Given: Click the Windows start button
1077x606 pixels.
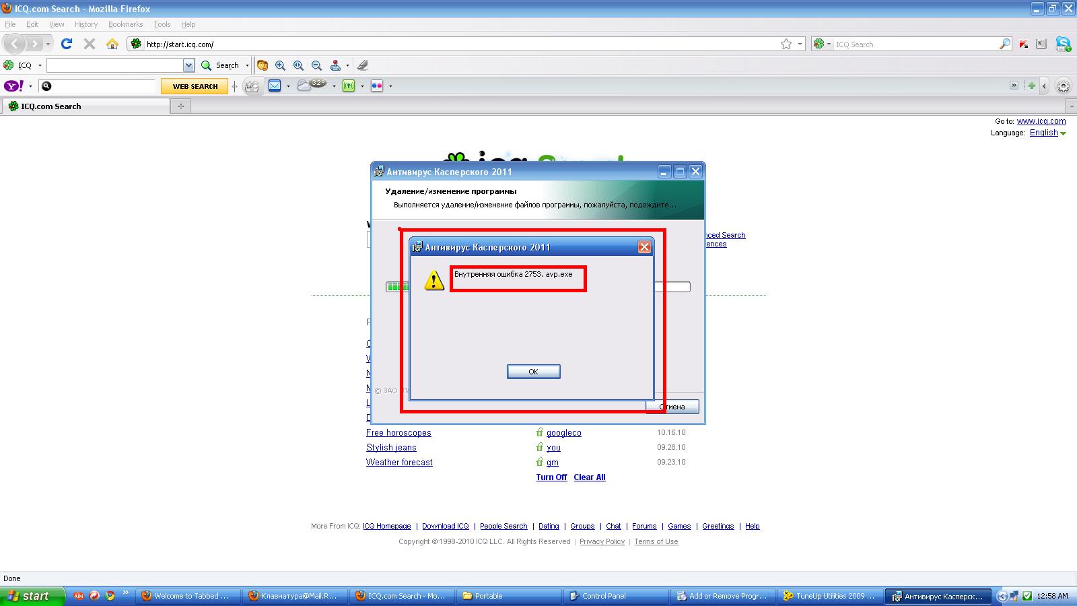Looking at the screenshot, I should point(32,596).
